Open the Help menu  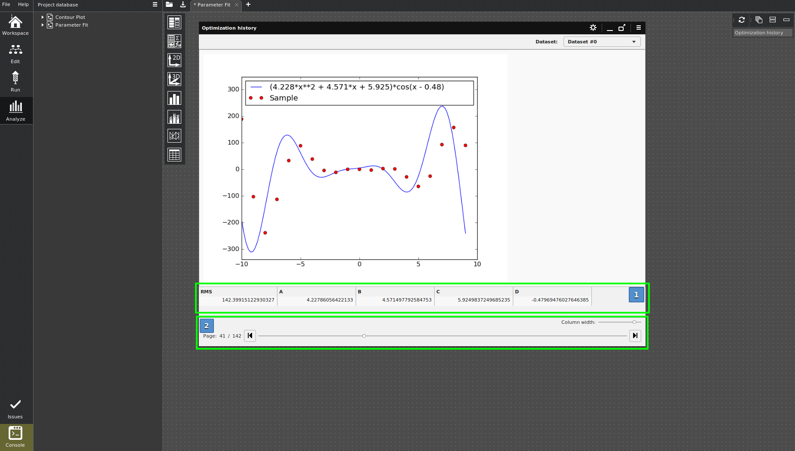pos(23,4)
